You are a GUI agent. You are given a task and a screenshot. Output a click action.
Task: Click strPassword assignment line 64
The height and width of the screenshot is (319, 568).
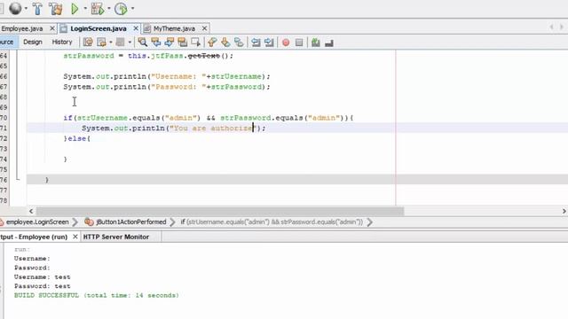[148, 56]
